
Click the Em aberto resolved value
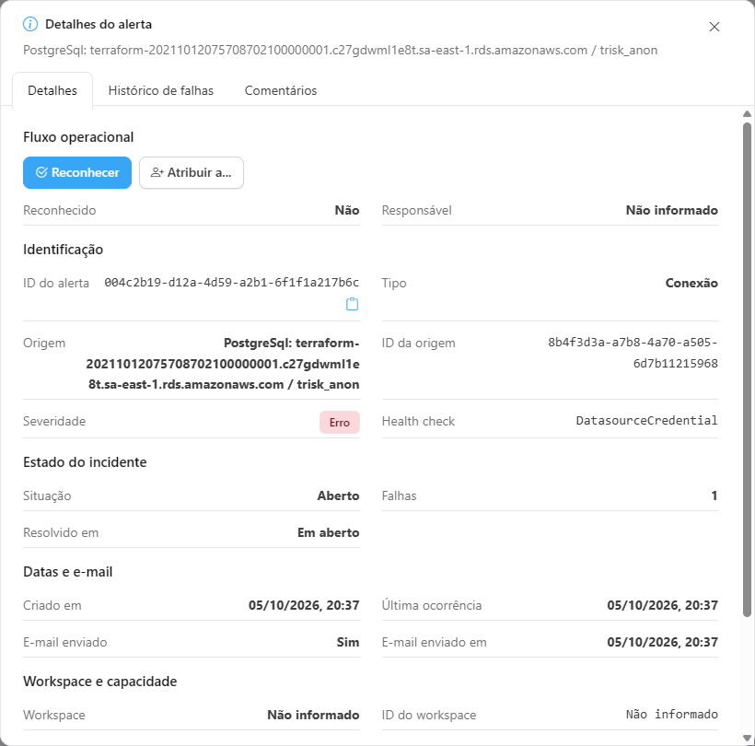click(329, 532)
